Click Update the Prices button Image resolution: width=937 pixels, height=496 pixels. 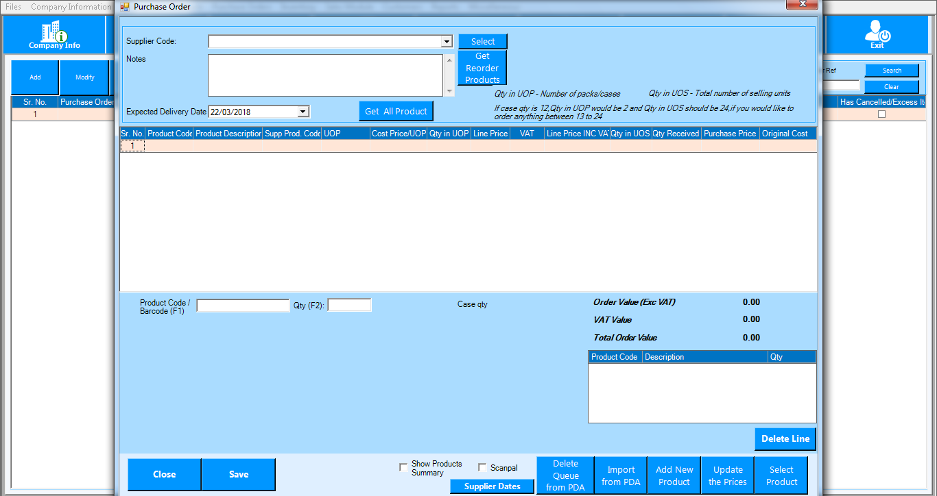click(x=728, y=475)
